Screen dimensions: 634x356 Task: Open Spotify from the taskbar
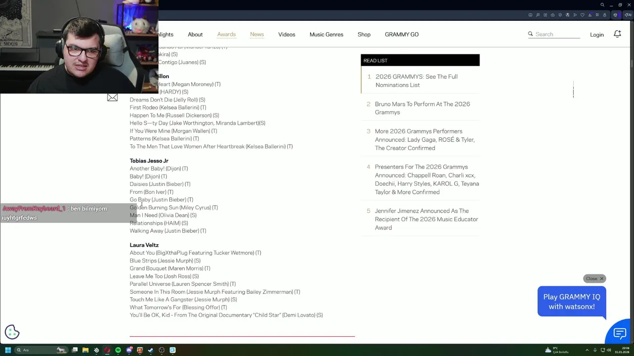click(x=118, y=350)
